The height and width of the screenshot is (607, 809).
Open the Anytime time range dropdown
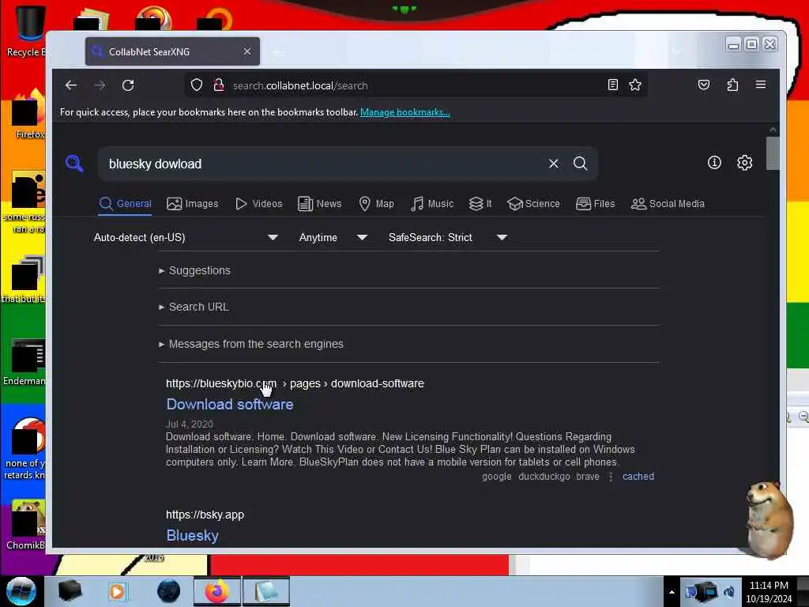333,237
